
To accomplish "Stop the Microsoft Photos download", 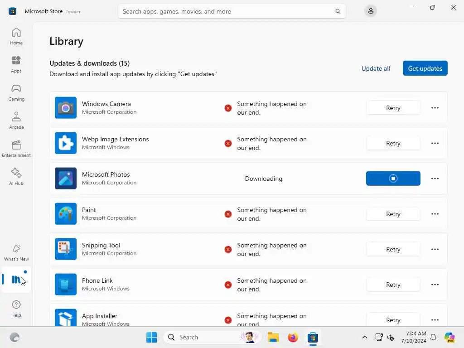I will pos(393,179).
